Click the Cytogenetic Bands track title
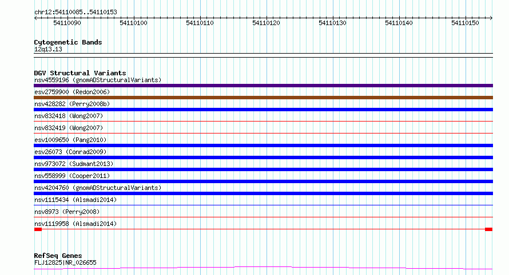509x275 pixels. [x=68, y=42]
